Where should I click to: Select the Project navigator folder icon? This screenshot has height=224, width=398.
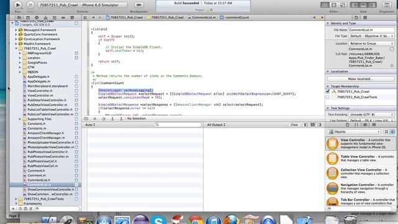(x=19, y=18)
